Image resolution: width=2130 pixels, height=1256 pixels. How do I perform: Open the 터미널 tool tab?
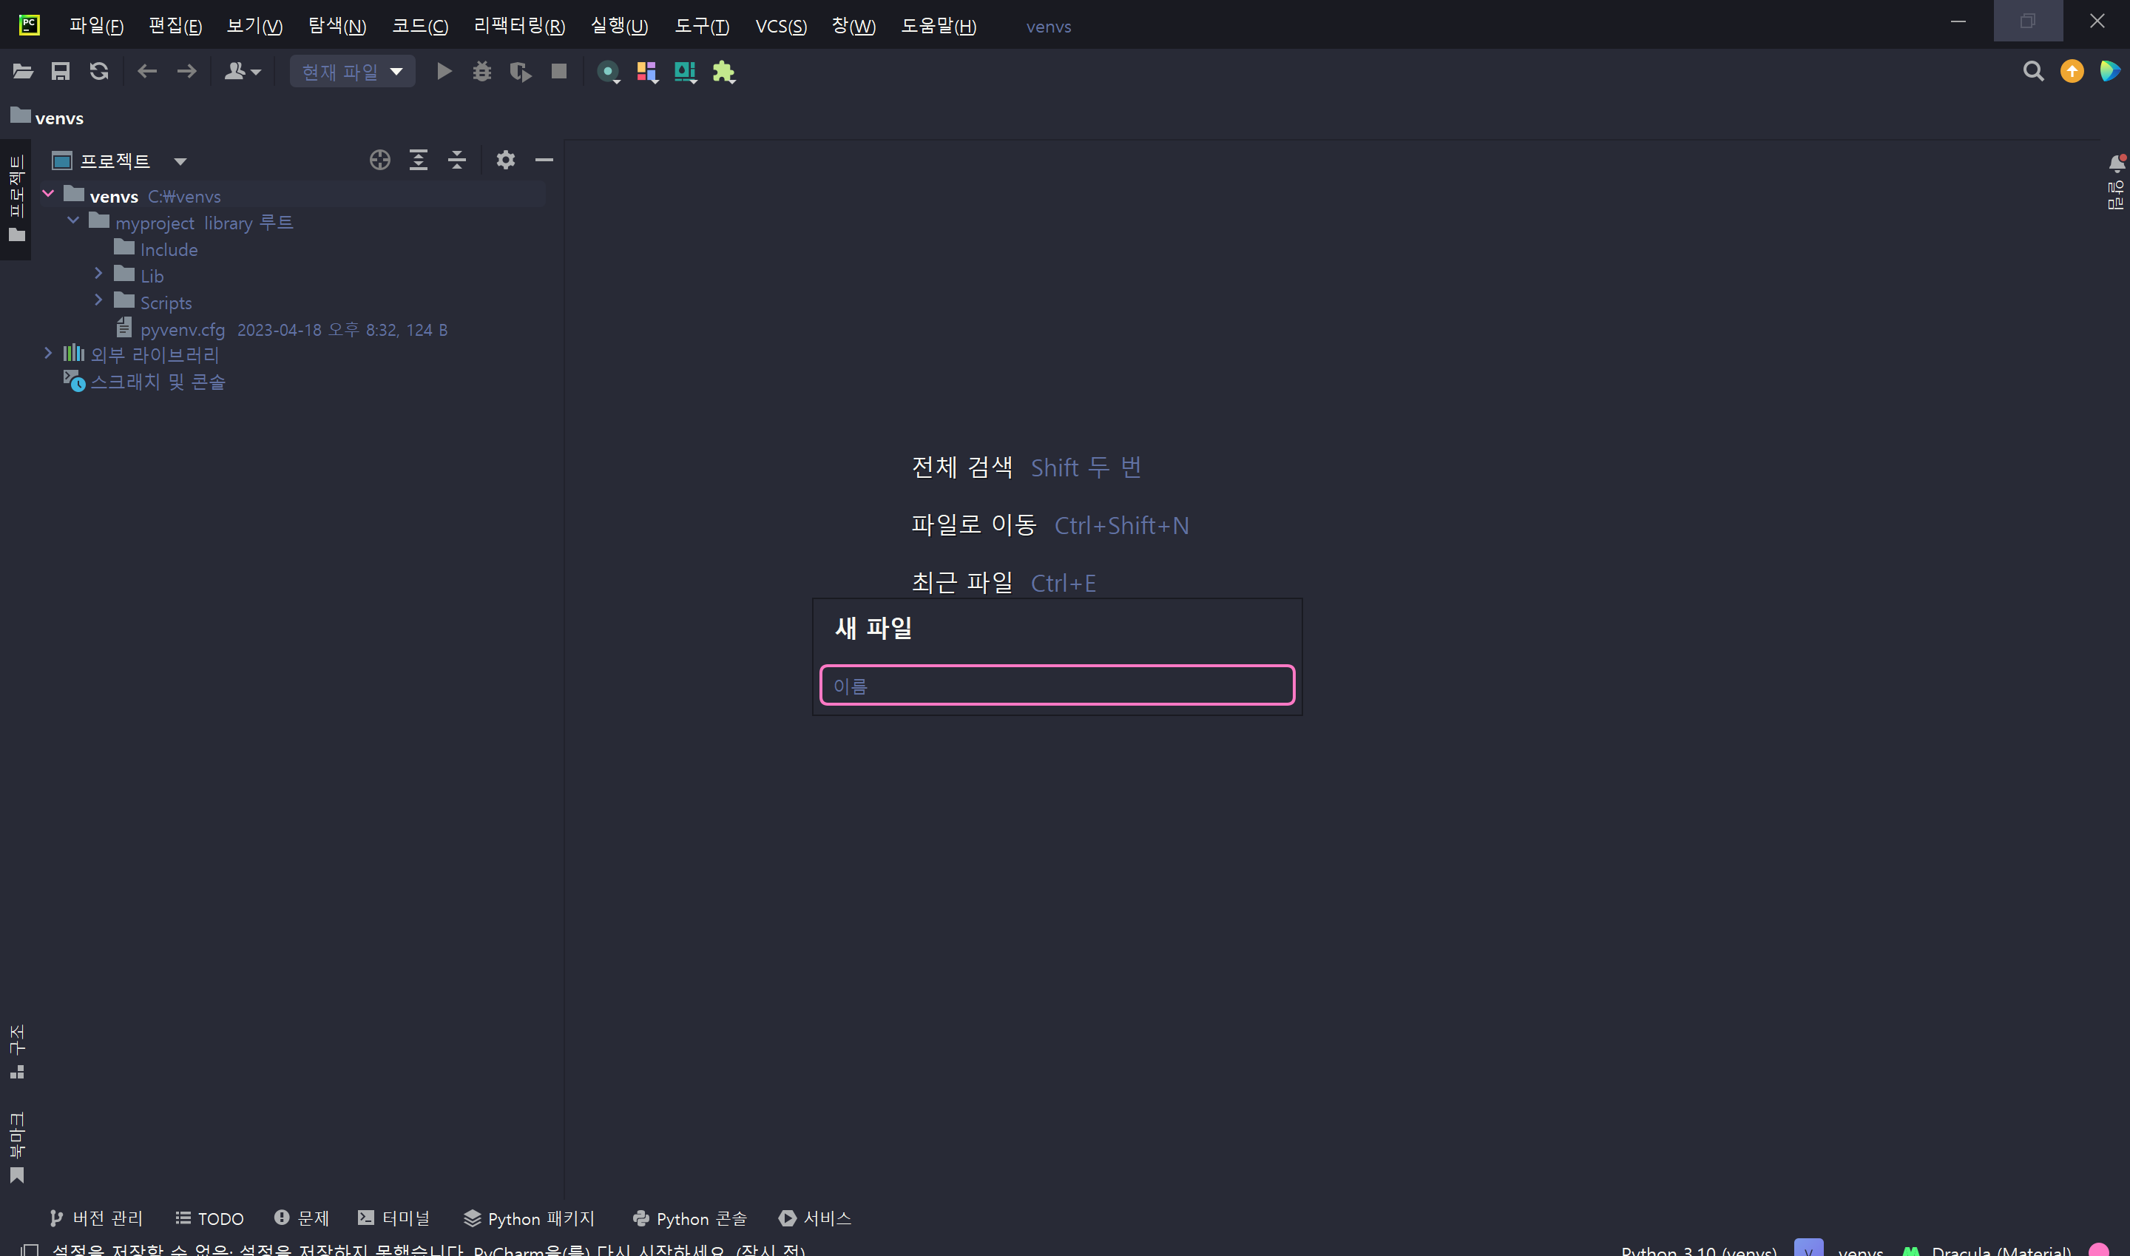pos(394,1218)
